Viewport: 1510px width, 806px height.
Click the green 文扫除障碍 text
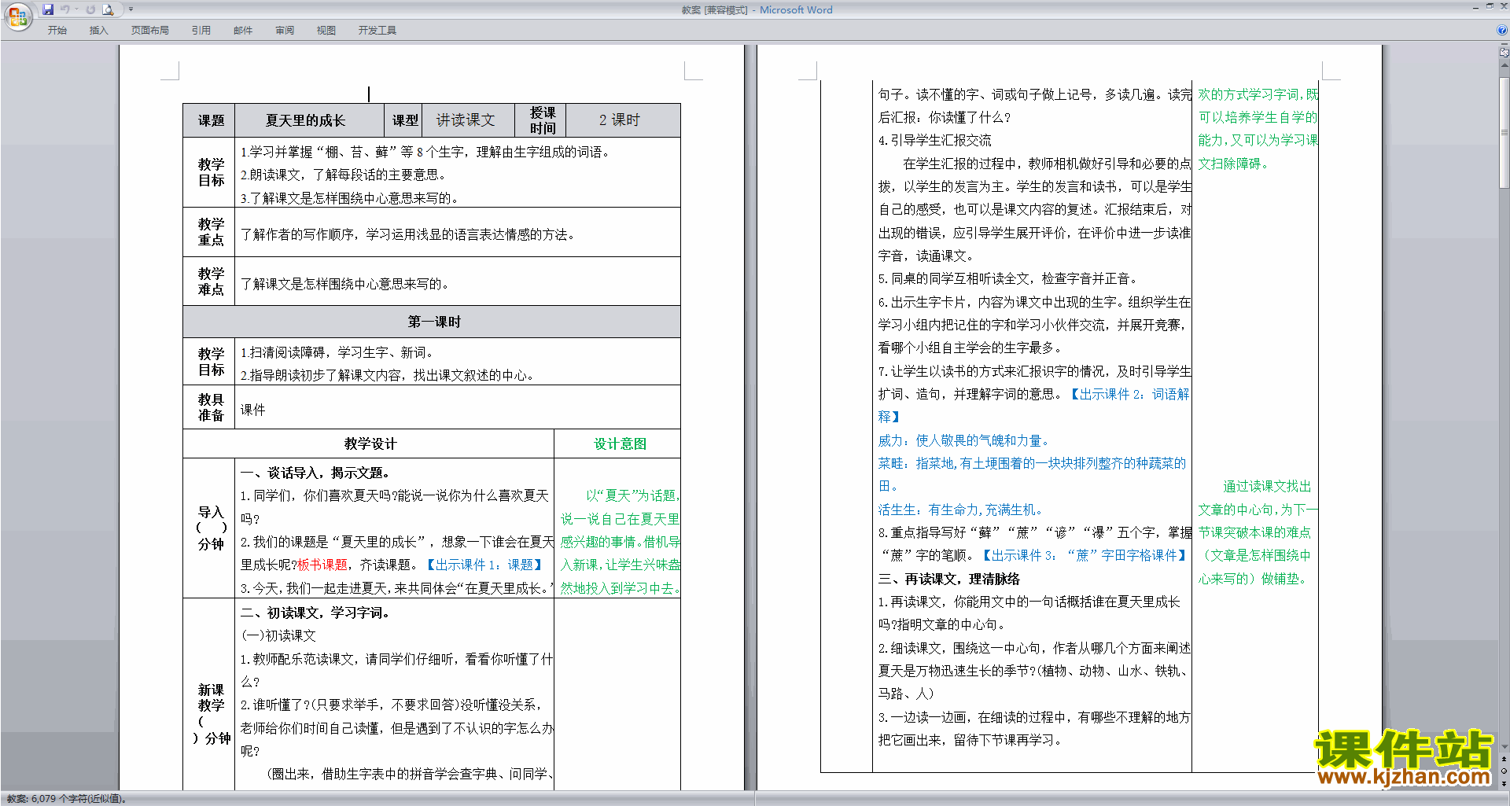coord(1232,164)
